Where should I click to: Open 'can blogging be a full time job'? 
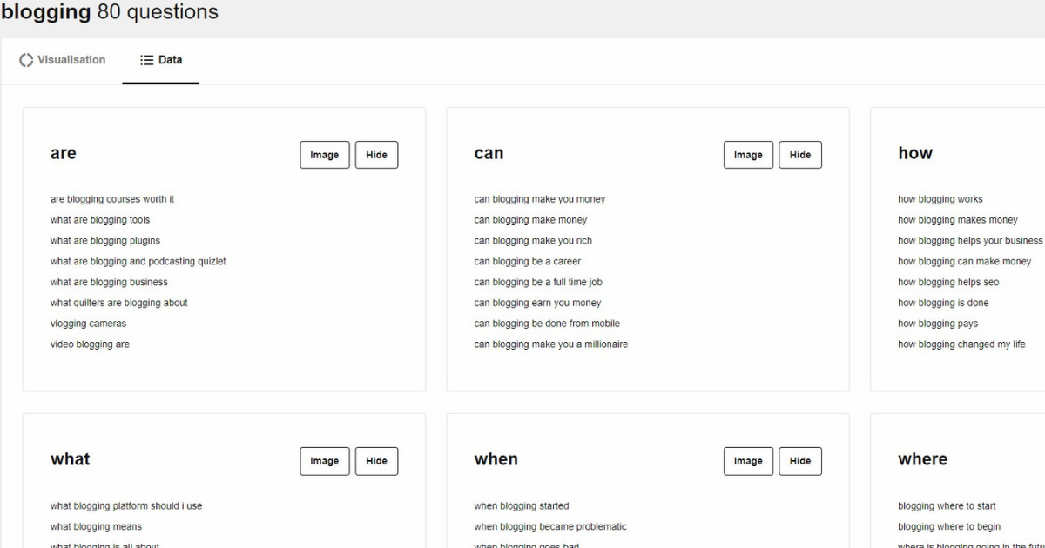click(538, 283)
